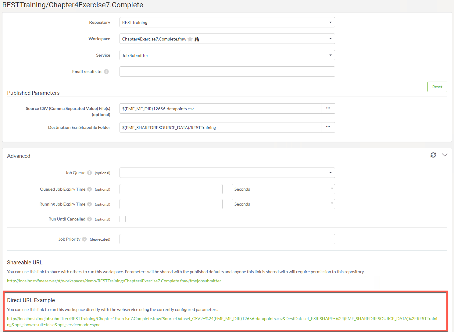454x332 pixels.
Task: Open the Repository dropdown
Action: click(227, 22)
